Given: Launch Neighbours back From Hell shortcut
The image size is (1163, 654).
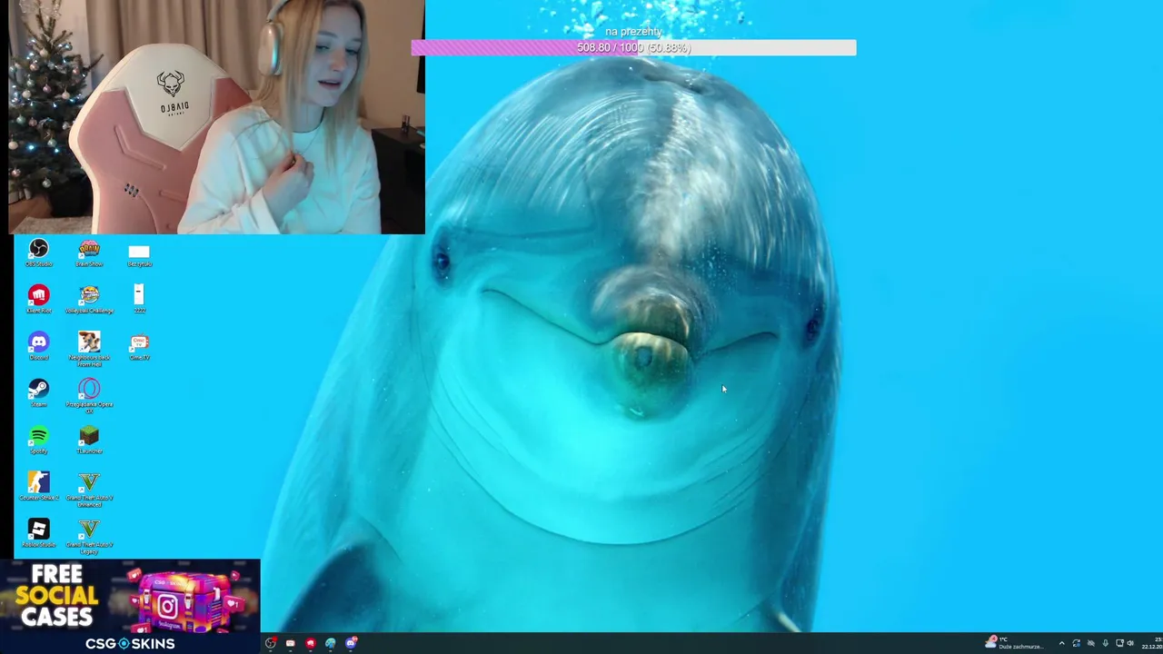Looking at the screenshot, I should pyautogui.click(x=89, y=349).
